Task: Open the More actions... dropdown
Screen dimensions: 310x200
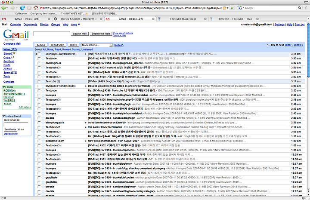Action: click(x=97, y=45)
